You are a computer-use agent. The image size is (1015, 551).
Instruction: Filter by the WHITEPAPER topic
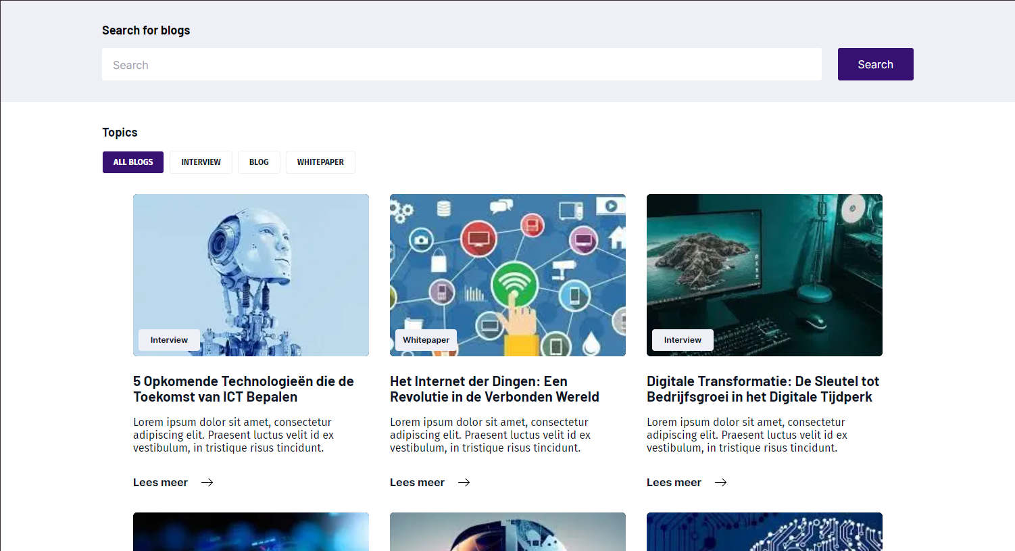tap(320, 162)
